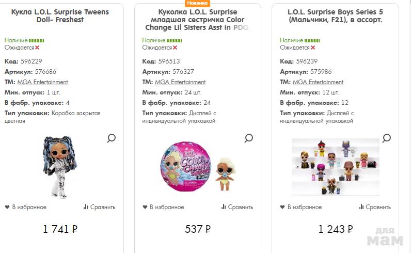Viewport: 411px width, 253px height.
Task: Click heart icon on Color Change card
Action: [x=145, y=207]
